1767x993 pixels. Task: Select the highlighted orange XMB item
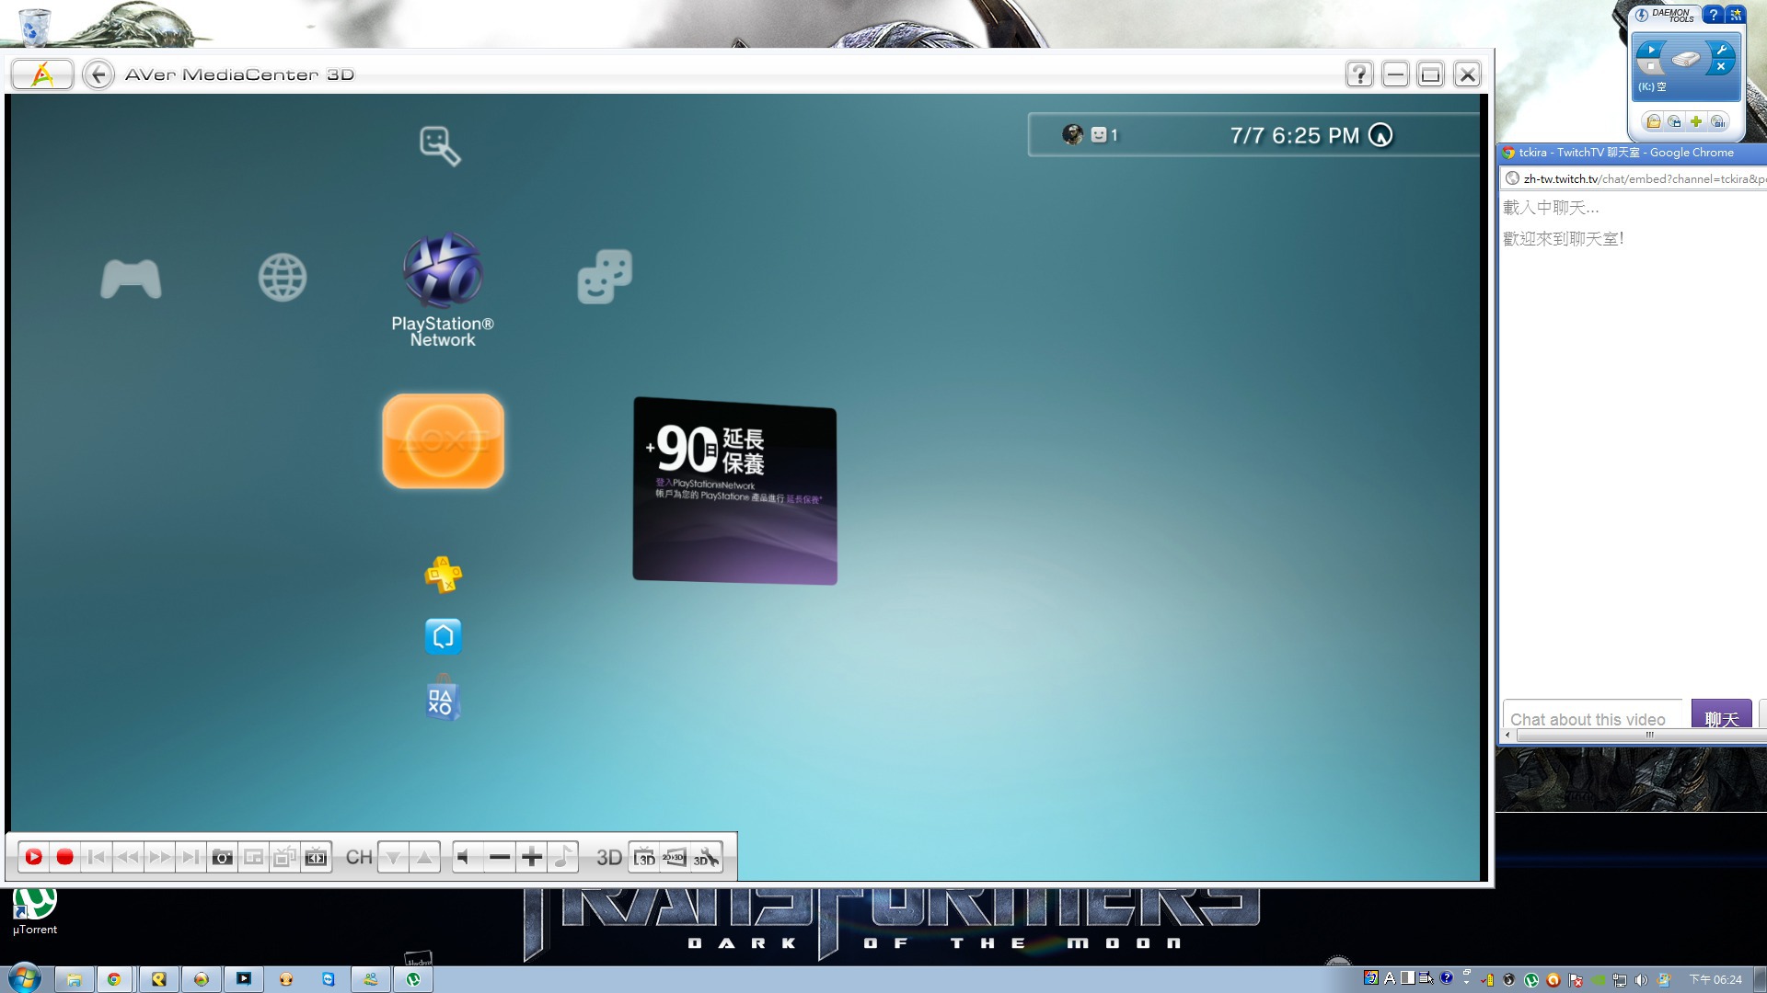443,441
